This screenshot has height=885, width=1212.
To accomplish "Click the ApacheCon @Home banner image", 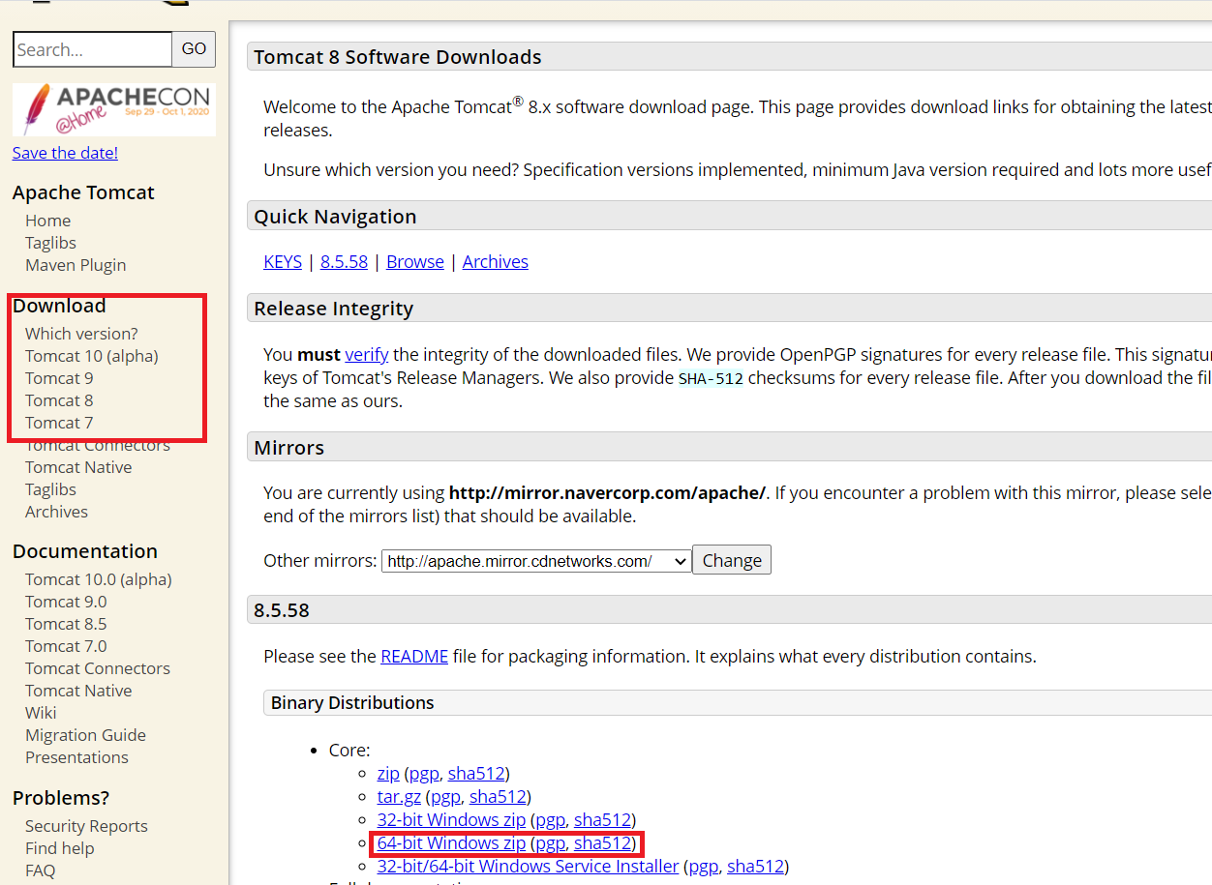I will point(114,109).
